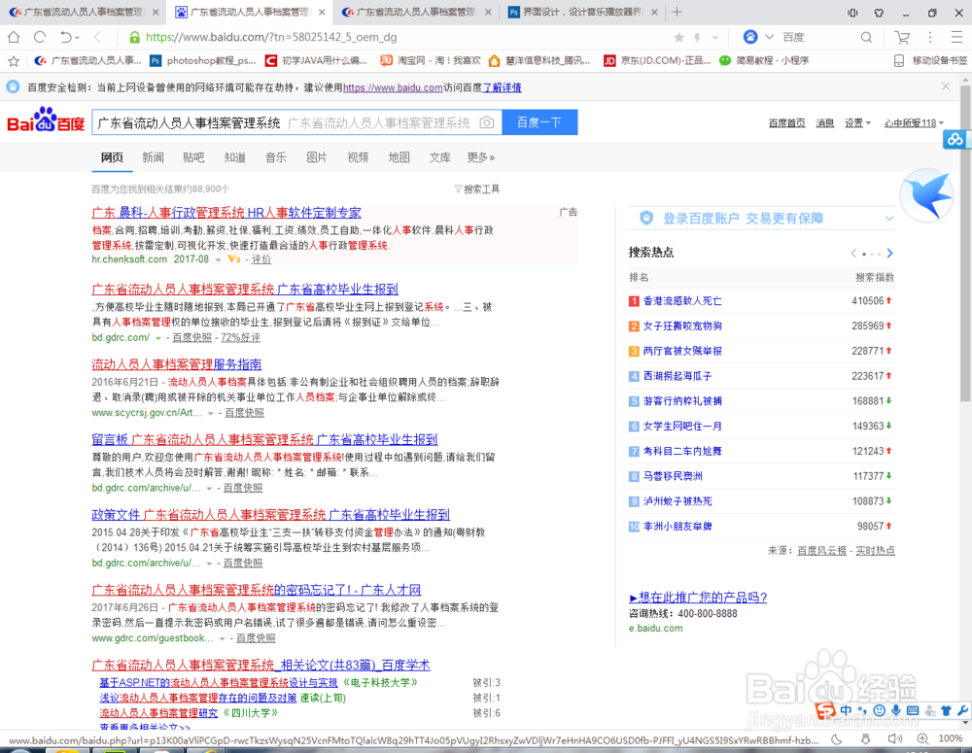
Task: Toggle night mode moon icon in status bar
Action: pos(837,738)
